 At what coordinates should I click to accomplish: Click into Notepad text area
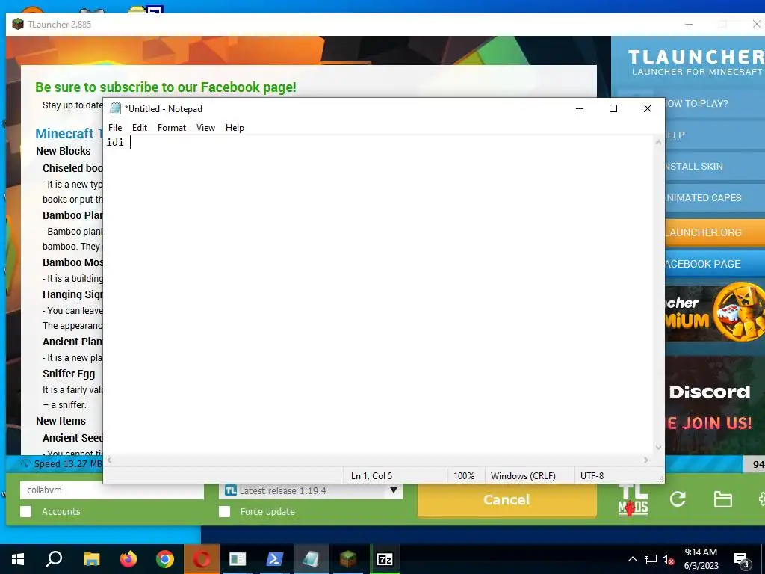(x=379, y=295)
